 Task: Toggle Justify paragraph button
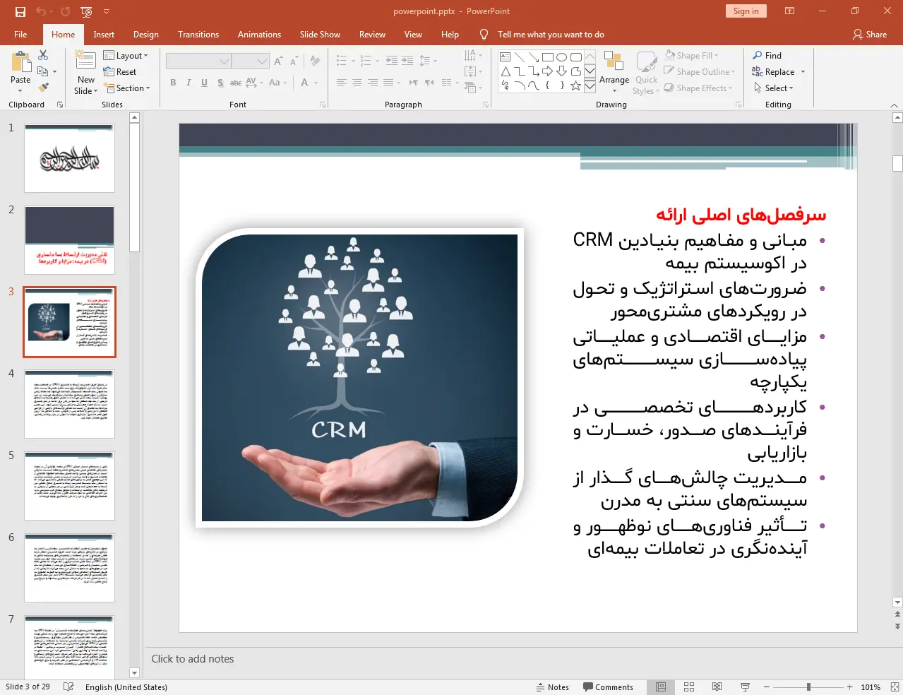coord(388,83)
